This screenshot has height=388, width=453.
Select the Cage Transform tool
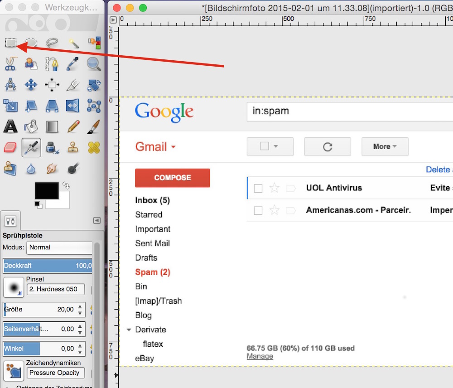(x=94, y=106)
